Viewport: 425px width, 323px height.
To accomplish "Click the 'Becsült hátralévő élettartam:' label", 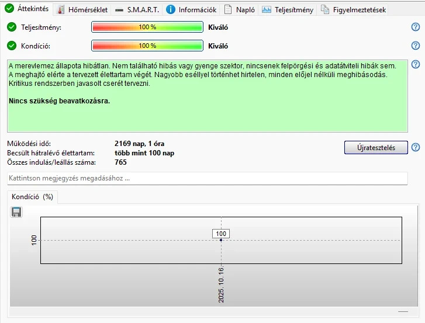I will pos(51,153).
